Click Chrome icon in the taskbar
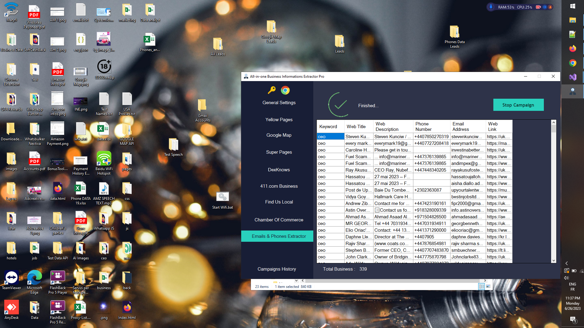 pyautogui.click(x=572, y=63)
